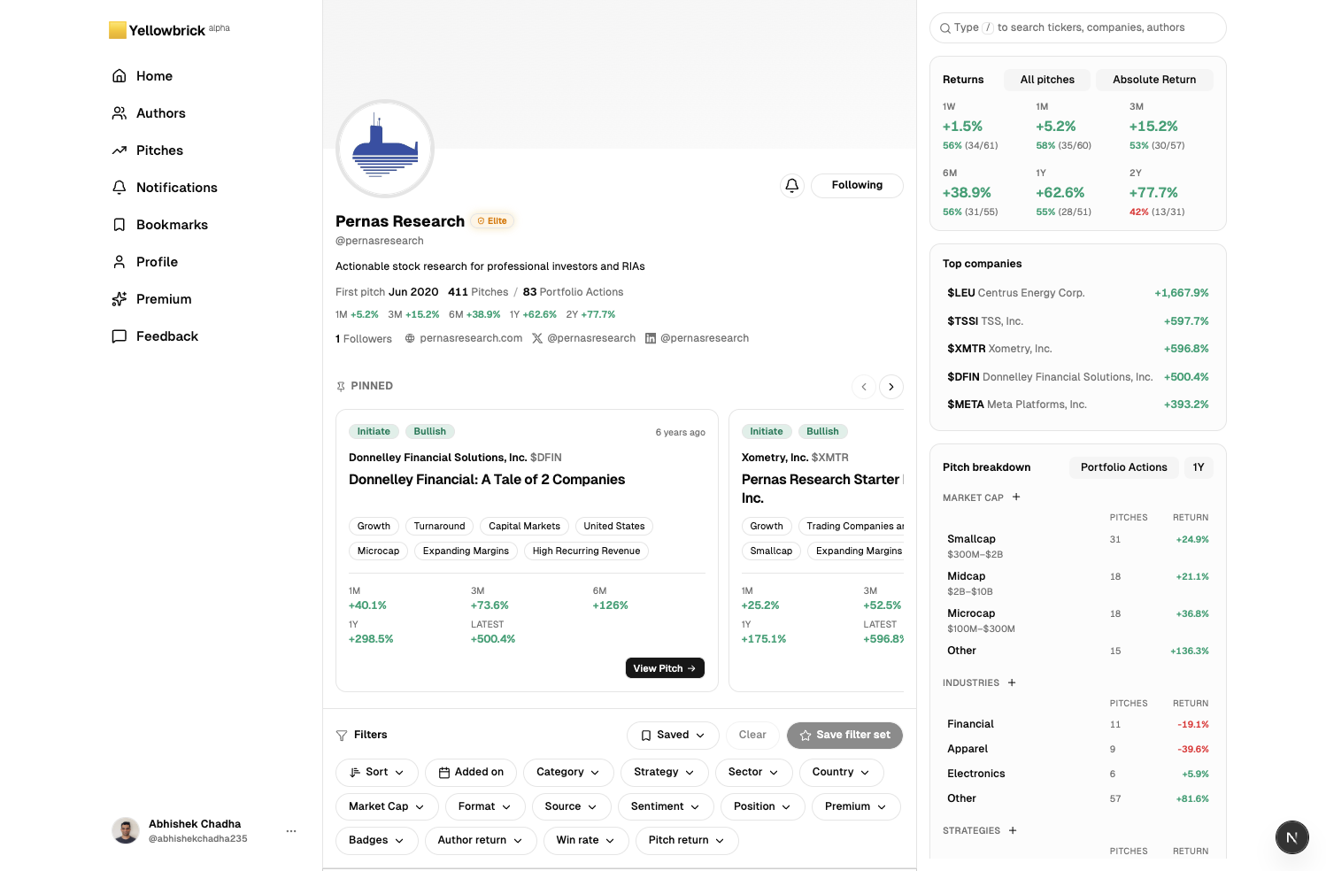The width and height of the screenshot is (1326, 871).
Task: Click the Filters funnel icon
Action: (x=342, y=736)
